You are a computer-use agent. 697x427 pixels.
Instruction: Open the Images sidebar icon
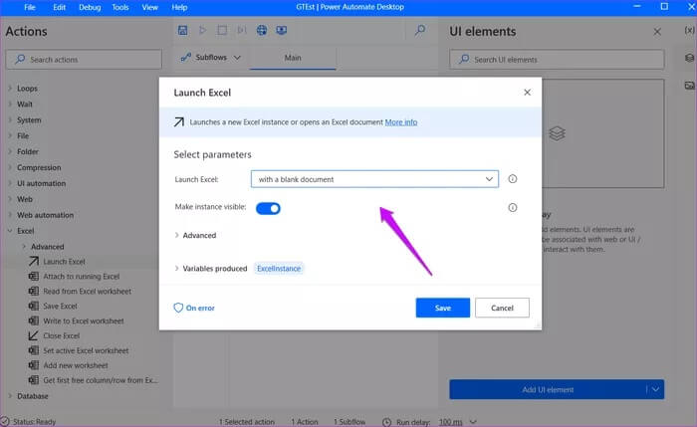pos(689,86)
